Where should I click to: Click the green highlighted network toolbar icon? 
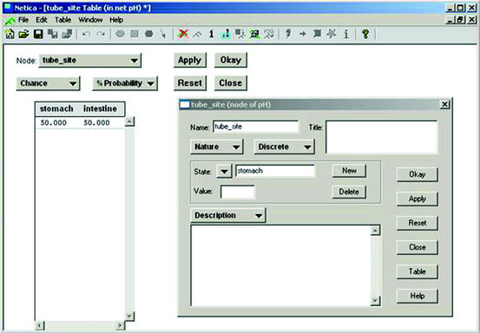tap(254, 34)
